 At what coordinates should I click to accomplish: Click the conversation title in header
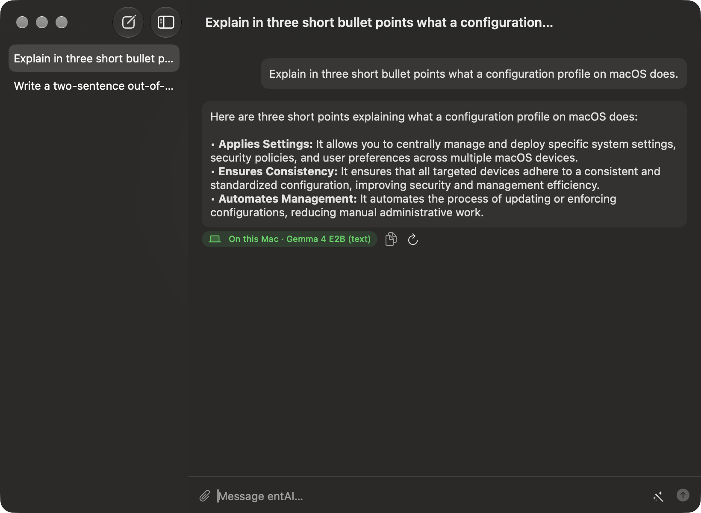pos(379,22)
